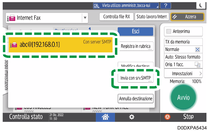Tap the Memoria: 100% indicator
The height and width of the screenshot is (131, 208).
[x=186, y=81]
